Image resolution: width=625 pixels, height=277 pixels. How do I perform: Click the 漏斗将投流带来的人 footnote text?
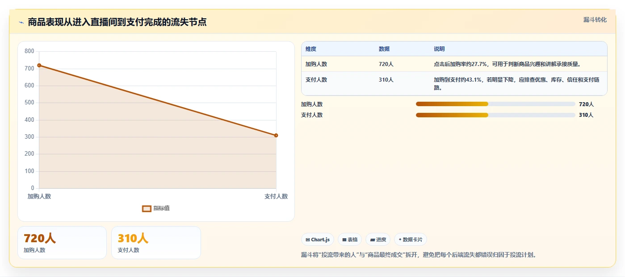coord(419,255)
